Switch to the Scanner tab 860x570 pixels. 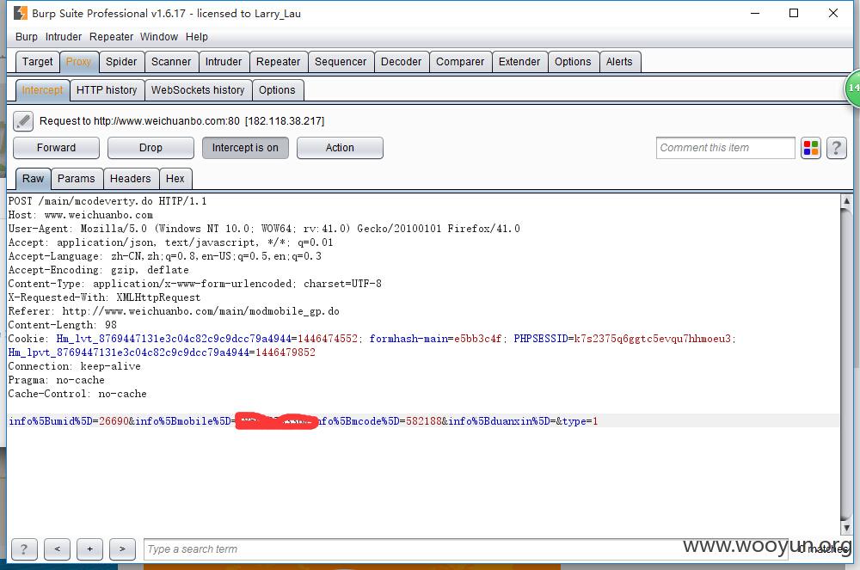171,62
